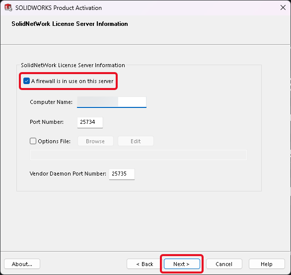Screen dimensions: 291x275
Task: Click the bold 'SolidNetWork License Server Information' heading
Action: coord(70,24)
